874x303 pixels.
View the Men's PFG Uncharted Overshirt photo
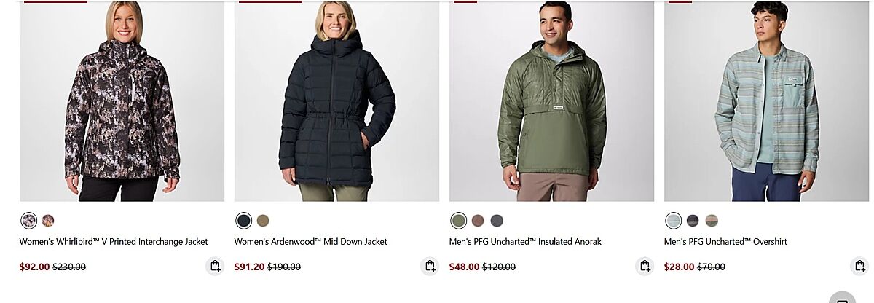pos(766,101)
